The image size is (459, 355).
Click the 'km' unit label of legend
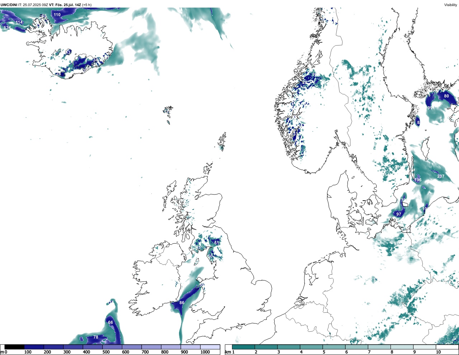pyautogui.click(x=228, y=352)
